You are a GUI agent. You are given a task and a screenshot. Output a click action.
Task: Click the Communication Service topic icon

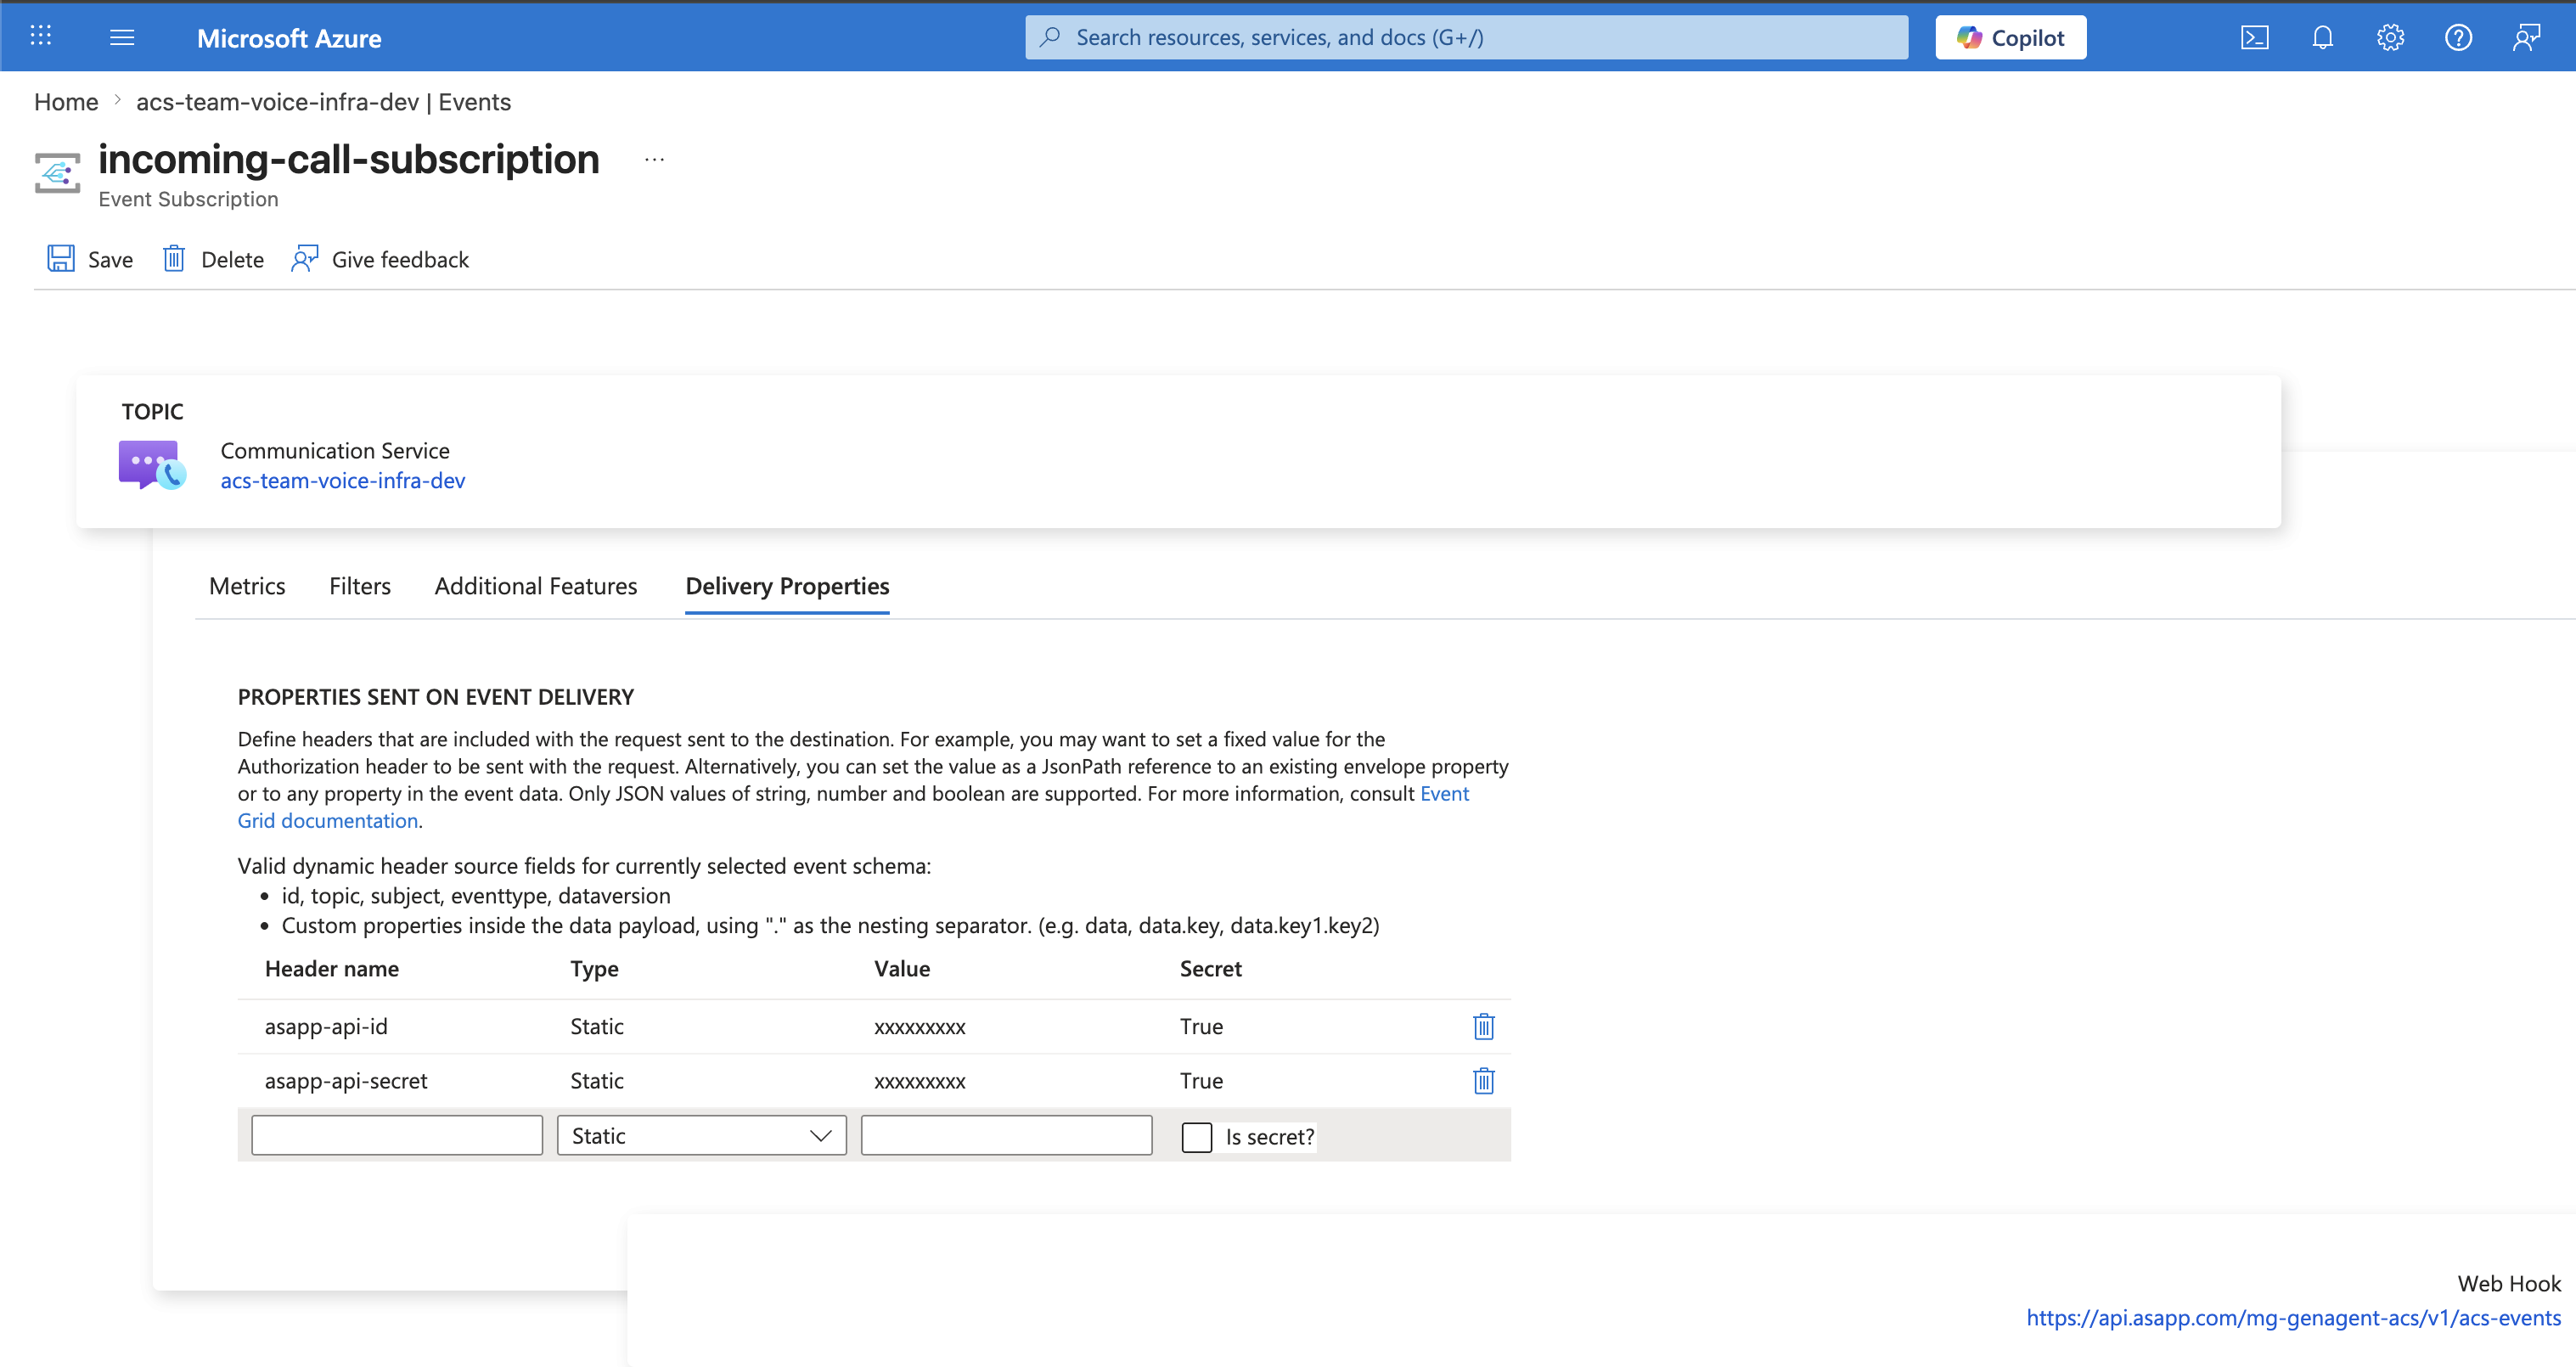(152, 465)
